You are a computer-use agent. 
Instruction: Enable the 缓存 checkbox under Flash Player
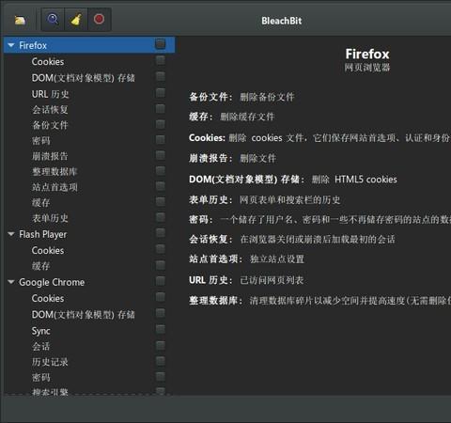point(161,265)
